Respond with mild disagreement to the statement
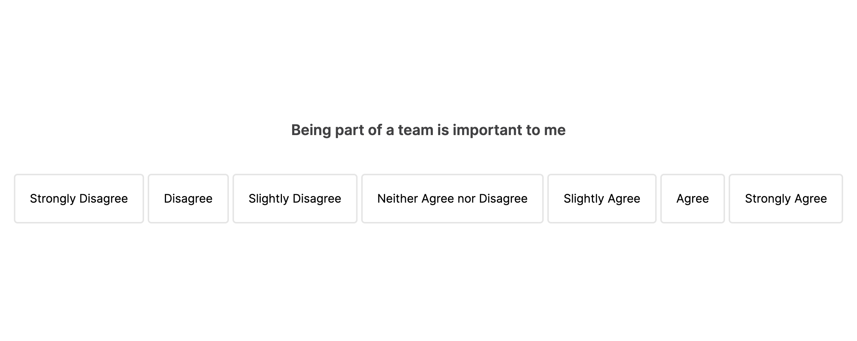The height and width of the screenshot is (341, 857). 295,199
